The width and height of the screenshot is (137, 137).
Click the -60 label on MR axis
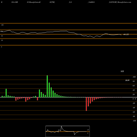coord(134,112)
